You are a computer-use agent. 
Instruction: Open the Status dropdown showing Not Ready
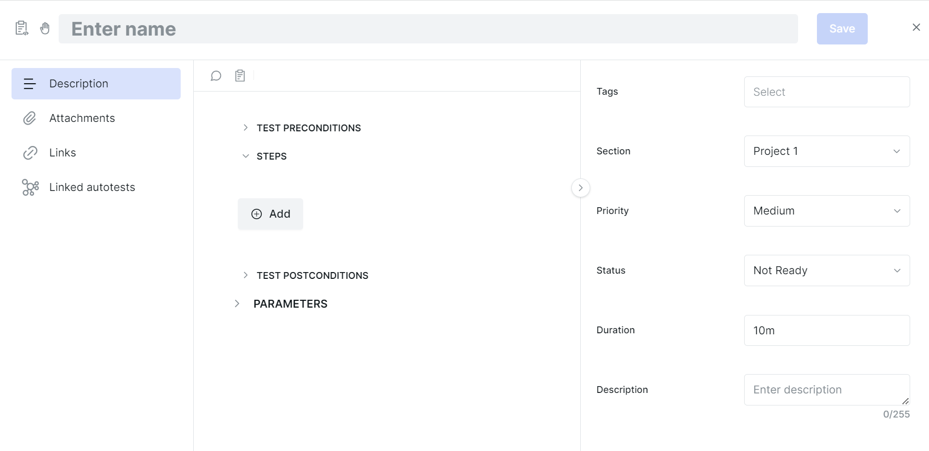pos(827,270)
